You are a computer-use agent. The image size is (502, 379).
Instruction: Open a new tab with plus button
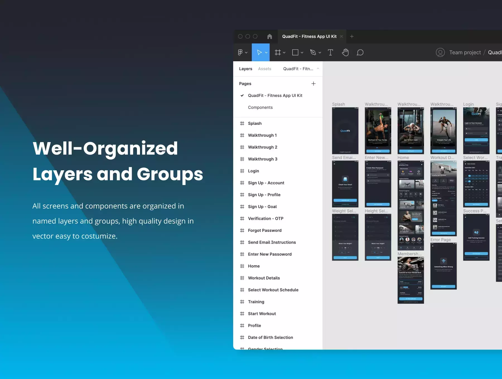point(352,37)
